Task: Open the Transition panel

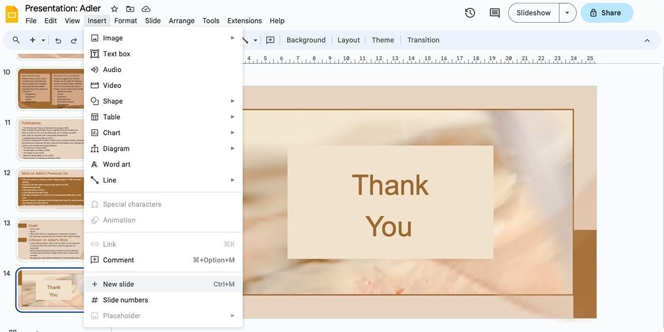Action: point(423,39)
